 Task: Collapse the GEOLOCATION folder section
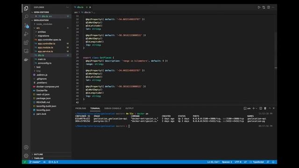(41, 20)
